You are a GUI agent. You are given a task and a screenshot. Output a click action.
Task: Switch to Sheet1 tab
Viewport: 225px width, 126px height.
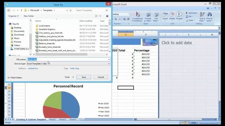(52, 119)
